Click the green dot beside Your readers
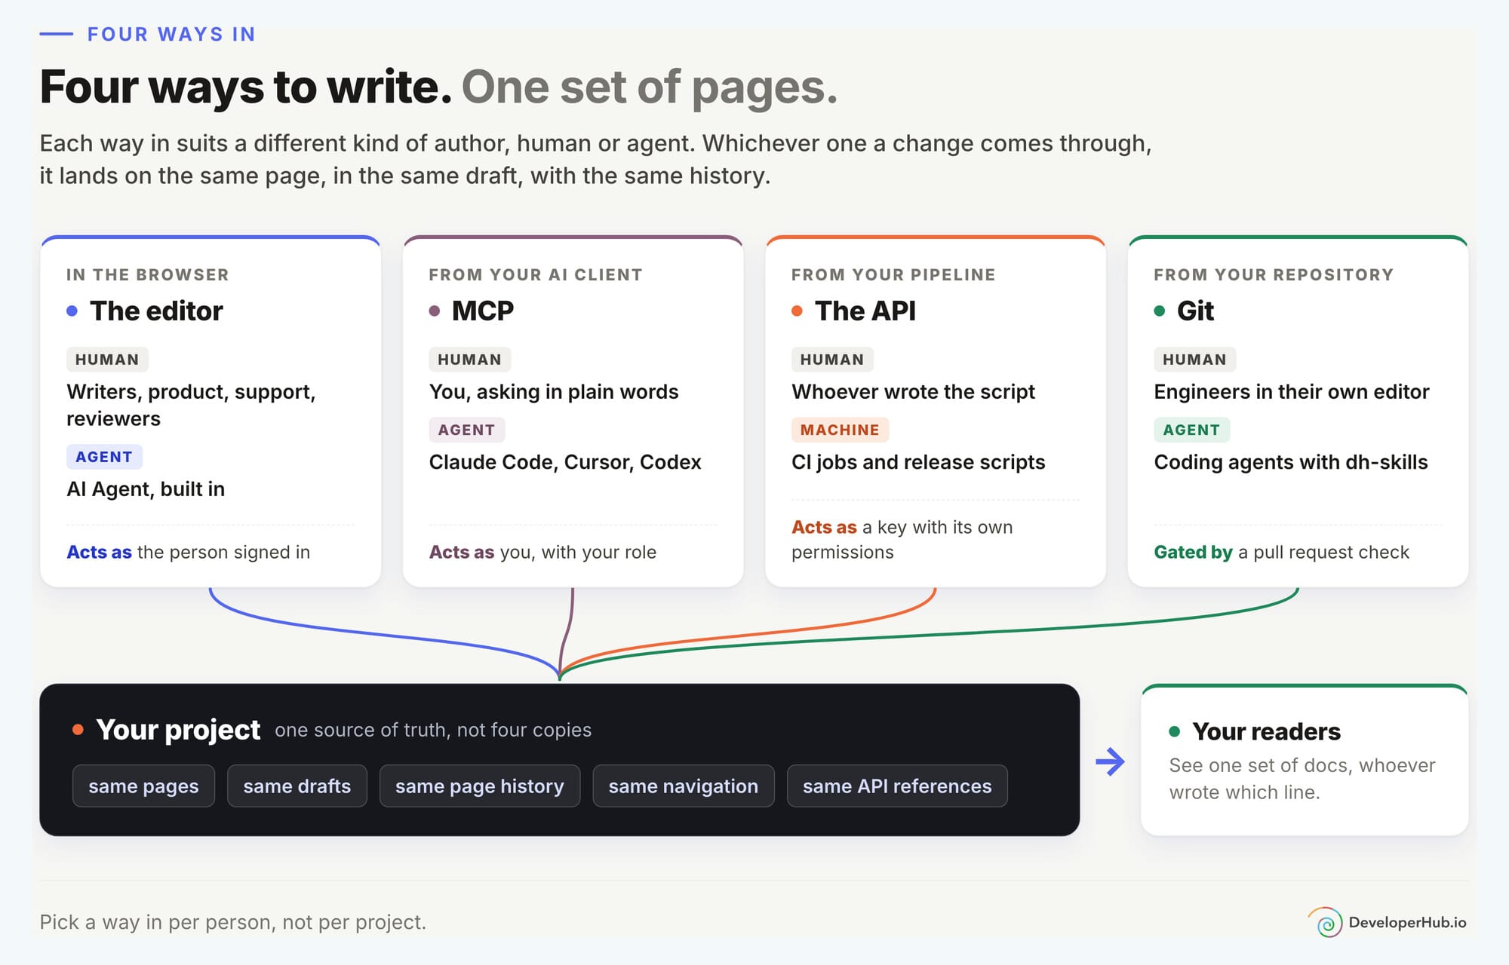The image size is (1509, 965). click(1174, 731)
